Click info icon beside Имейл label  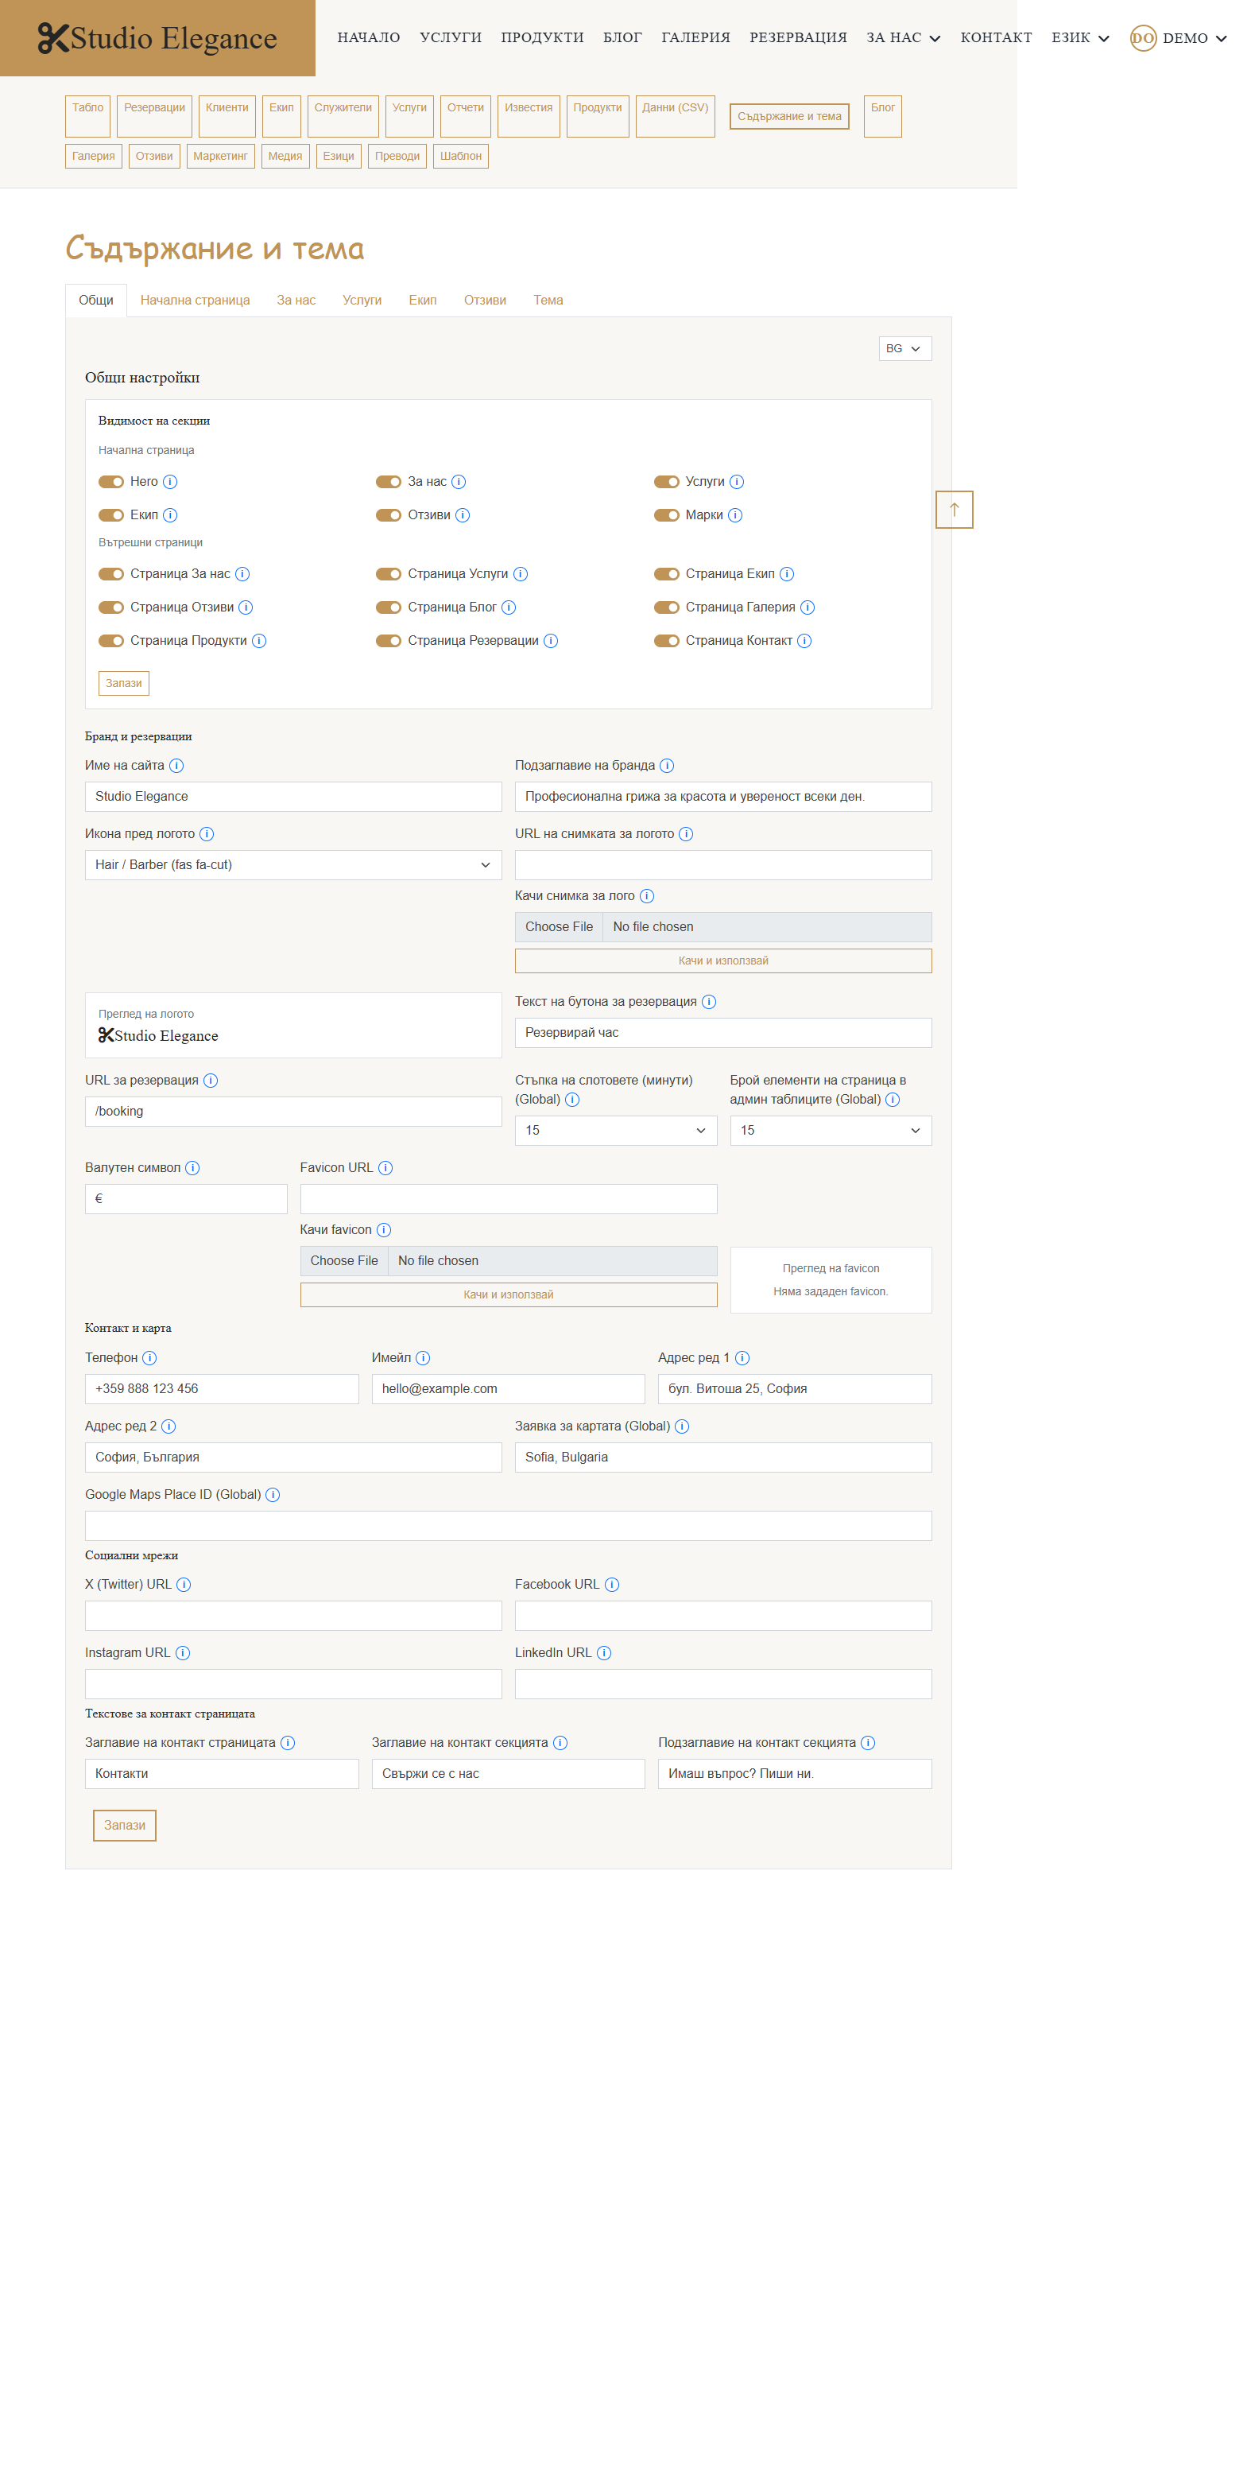tap(422, 1358)
